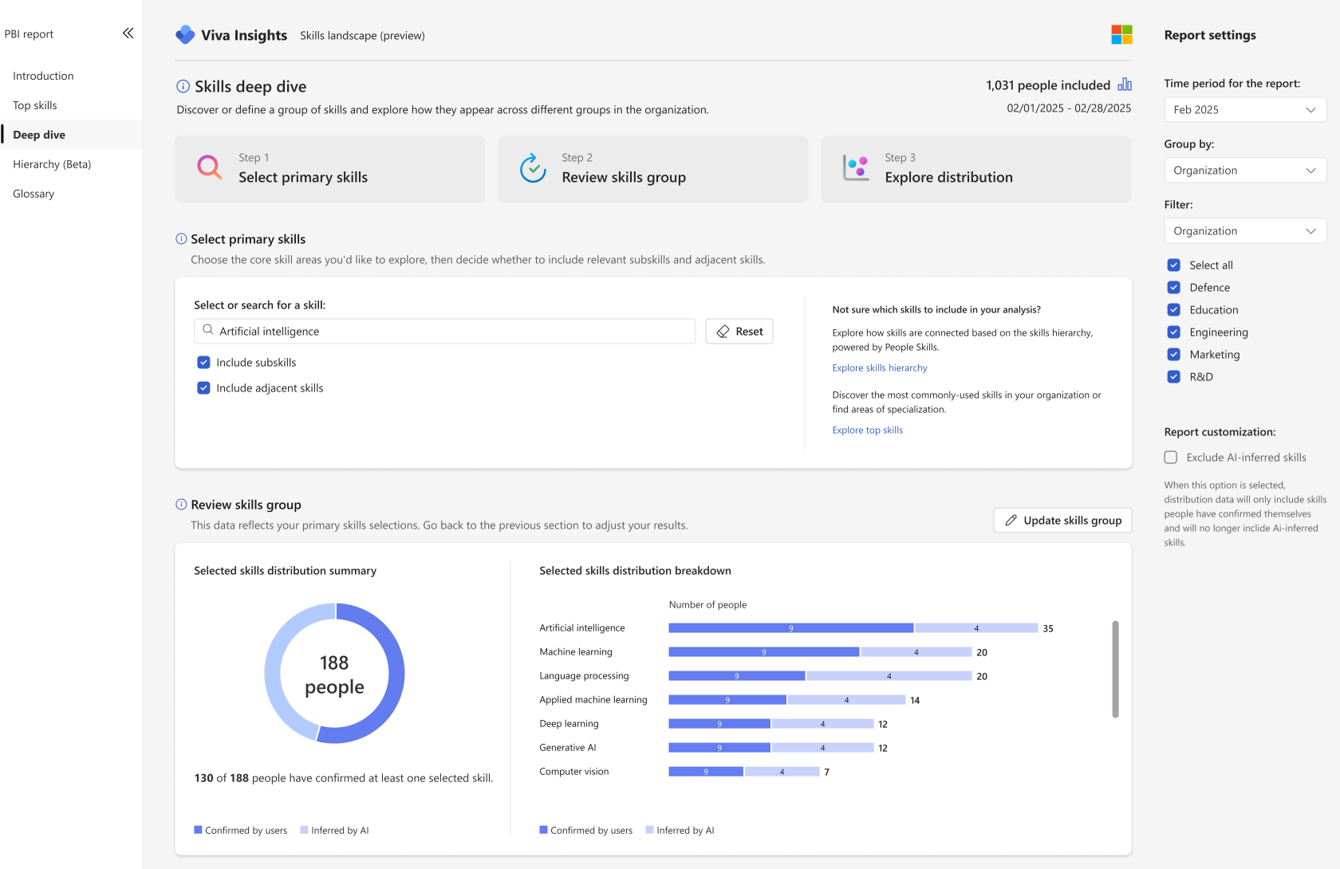Click Step 3 distribution chart icon
1340x869 pixels.
856,168
